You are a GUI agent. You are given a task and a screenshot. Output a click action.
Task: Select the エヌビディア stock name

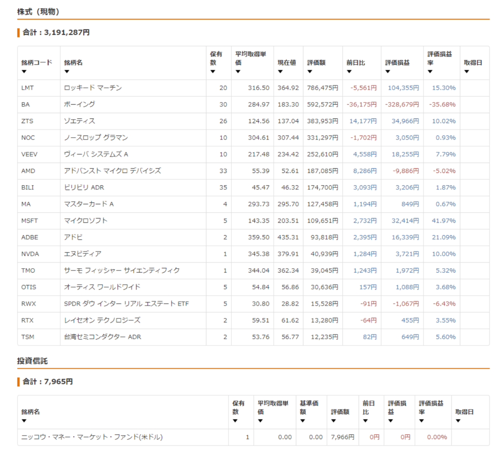(83, 254)
